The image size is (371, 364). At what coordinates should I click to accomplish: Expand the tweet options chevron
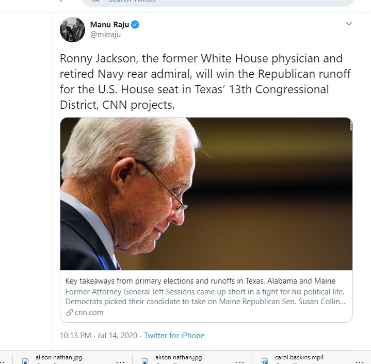(x=349, y=24)
